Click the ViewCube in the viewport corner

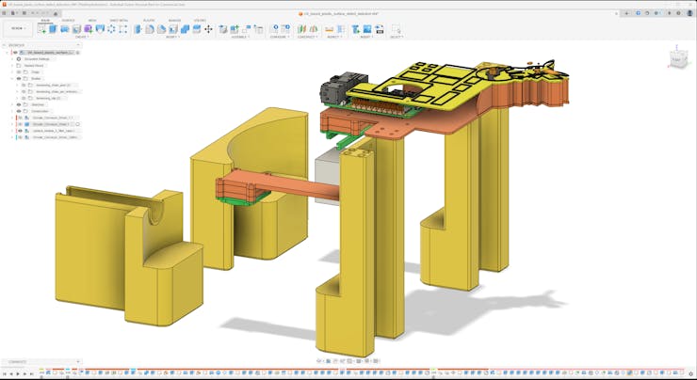(x=676, y=59)
